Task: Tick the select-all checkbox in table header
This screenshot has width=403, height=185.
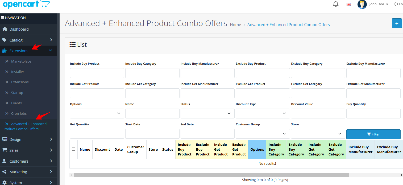Action: coord(74,149)
